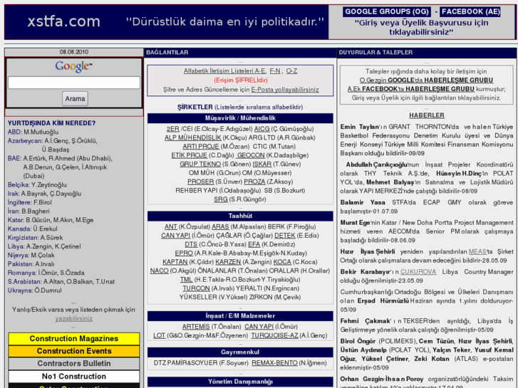This screenshot has width=518, height=388.
Task: Open the O-Z contact list
Action: pyautogui.click(x=291, y=71)
